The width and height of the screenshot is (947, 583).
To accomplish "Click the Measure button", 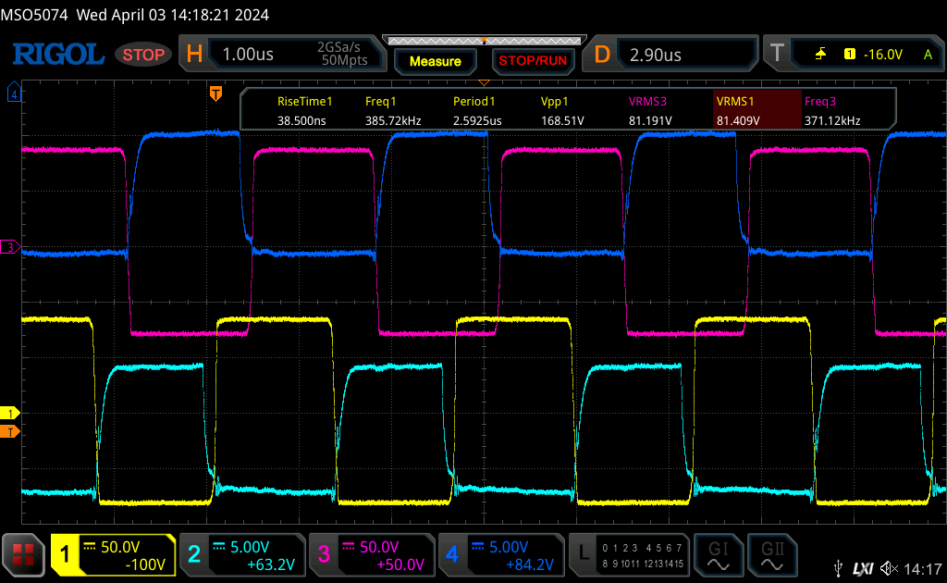I will (436, 61).
